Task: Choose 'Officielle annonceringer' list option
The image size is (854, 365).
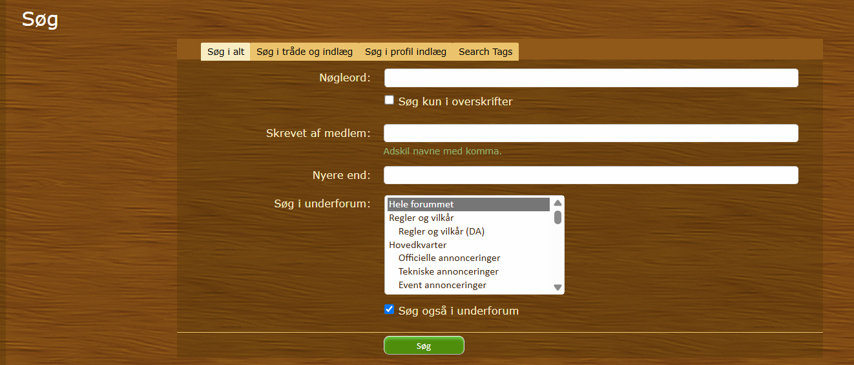Action: point(468,258)
